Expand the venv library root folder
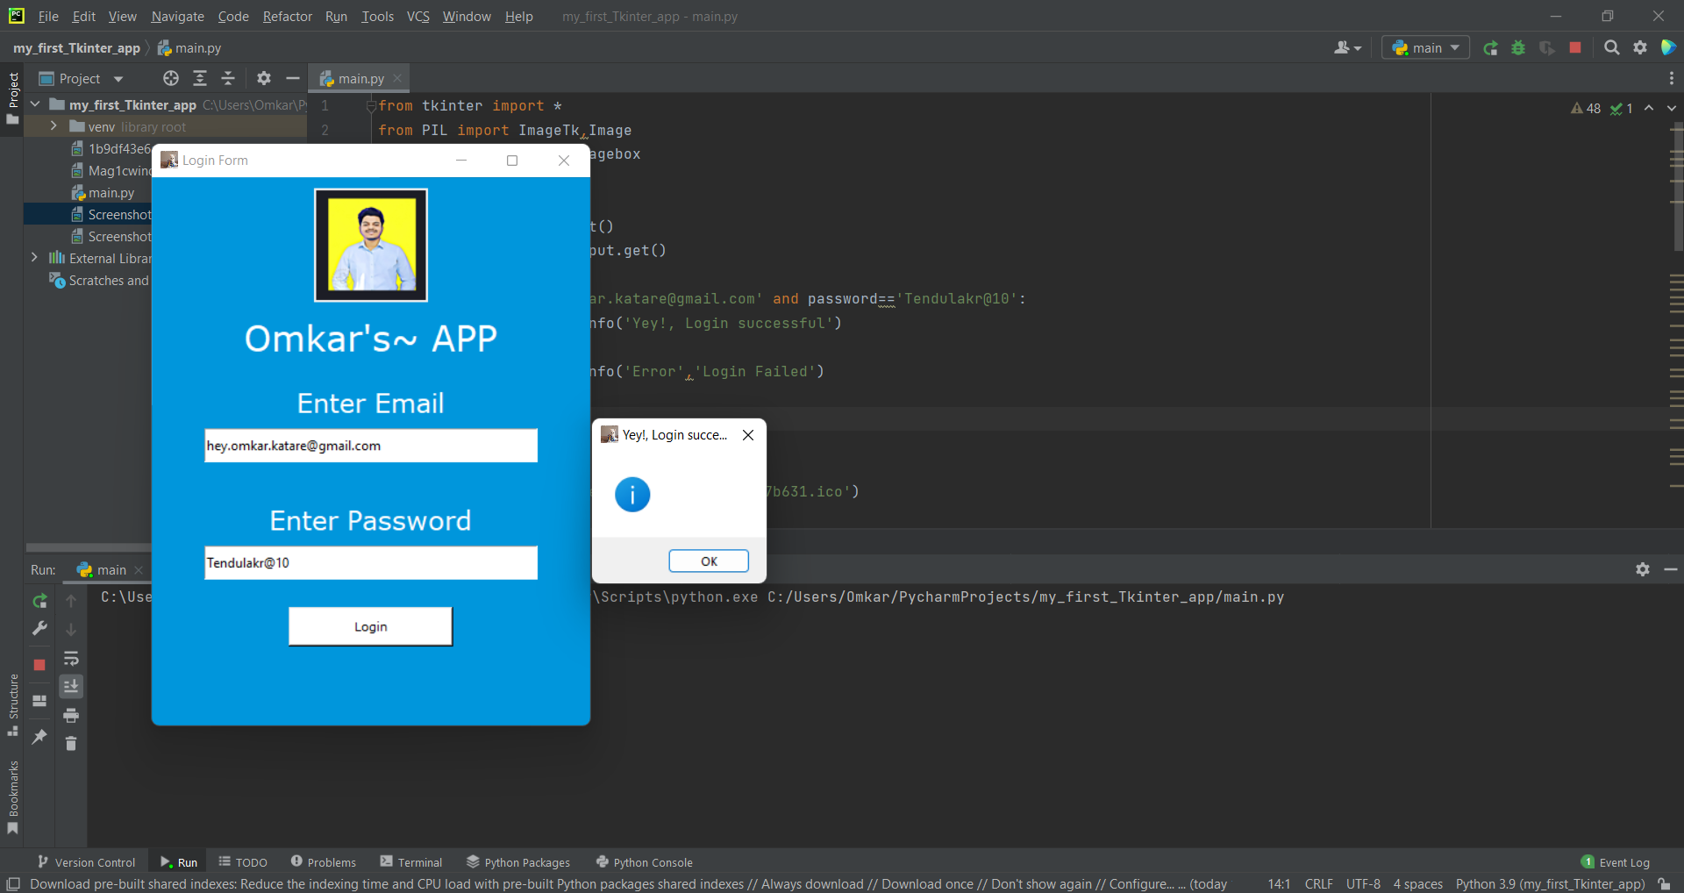 tap(53, 125)
